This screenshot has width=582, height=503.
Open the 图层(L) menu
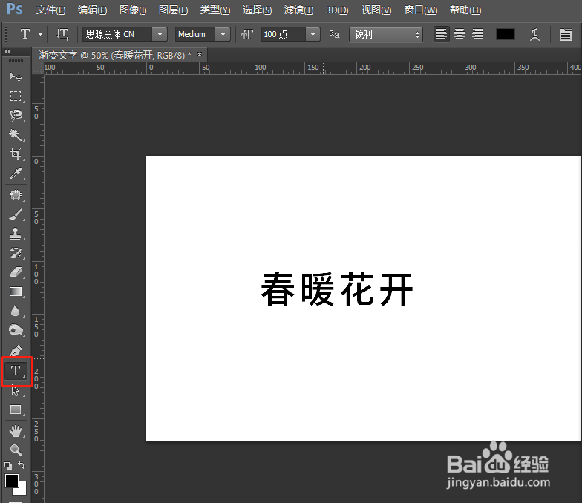[174, 10]
